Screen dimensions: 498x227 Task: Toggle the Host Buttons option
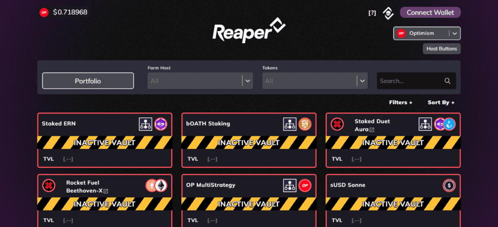tap(442, 49)
